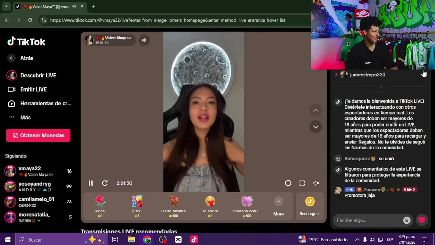Open ESP language selector in tray

click(x=390, y=240)
